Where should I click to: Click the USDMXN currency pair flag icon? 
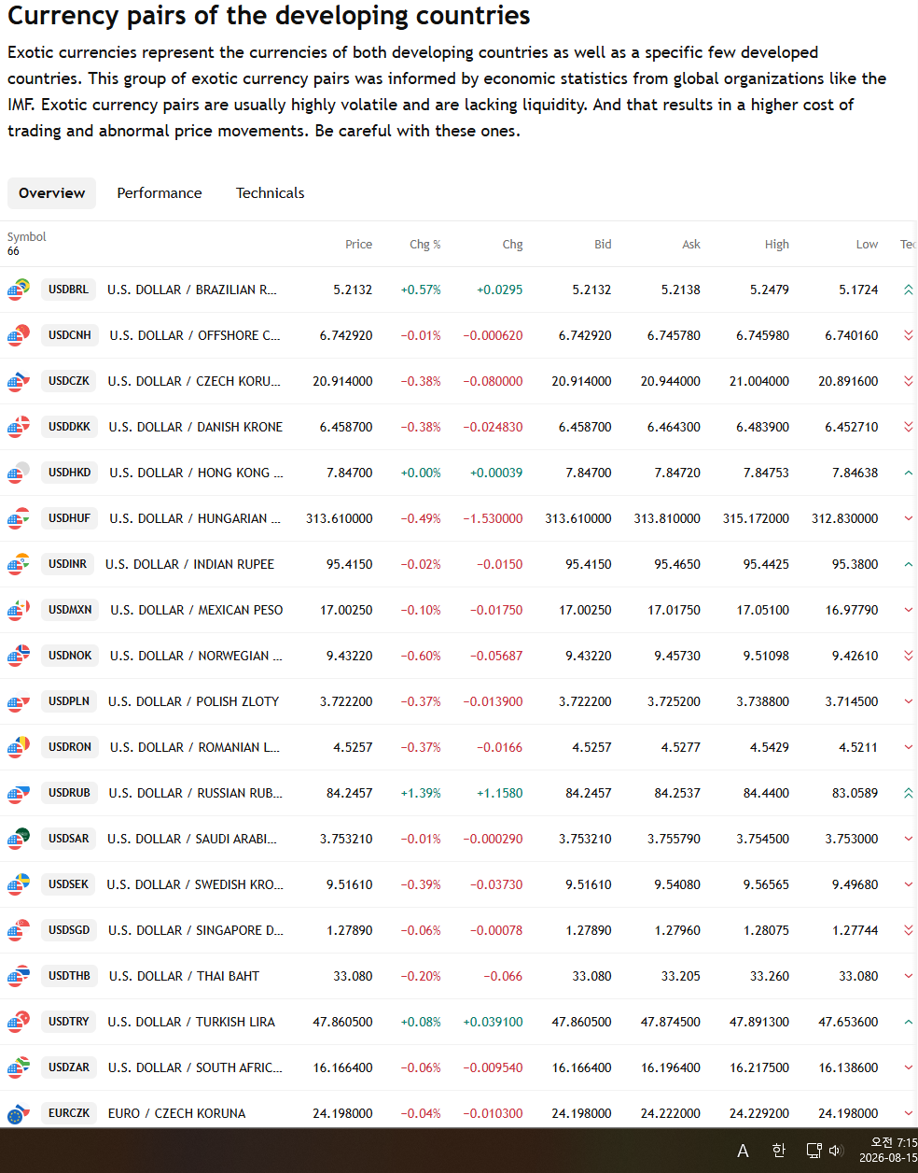coord(19,610)
